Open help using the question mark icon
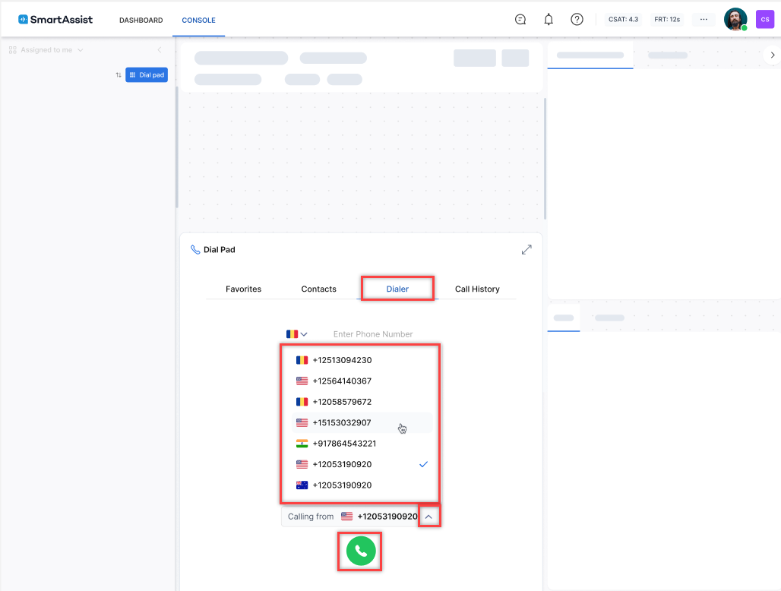781x591 pixels. point(577,19)
